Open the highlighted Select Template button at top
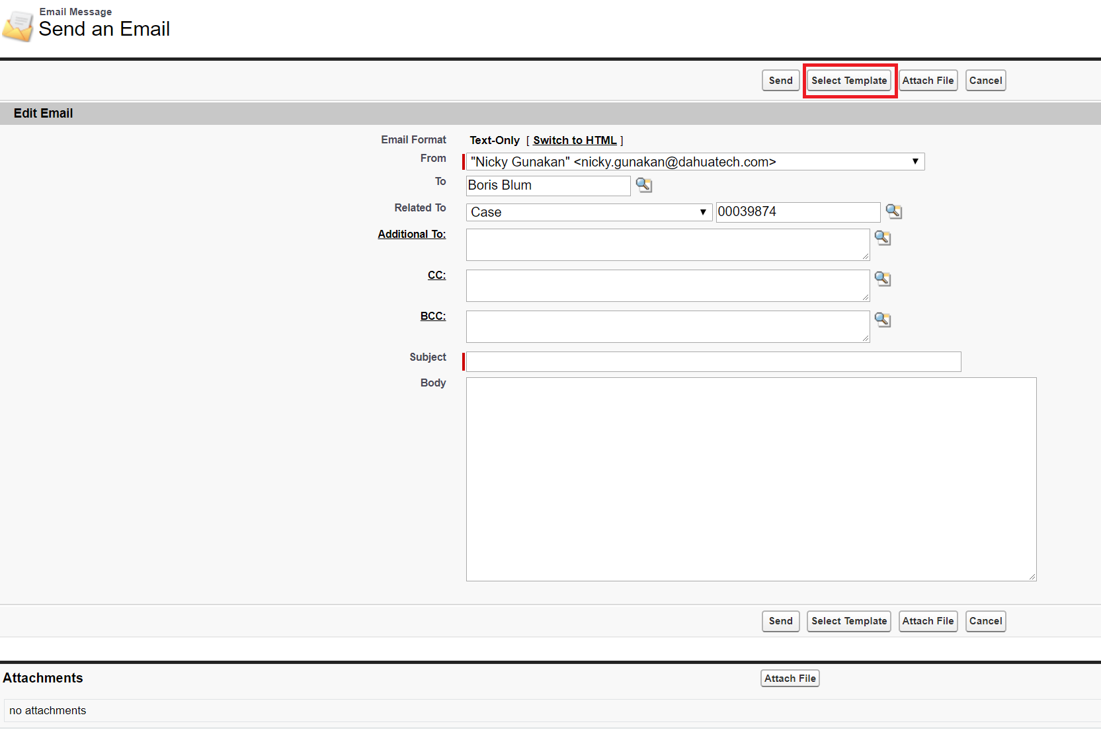This screenshot has width=1101, height=736. (849, 81)
